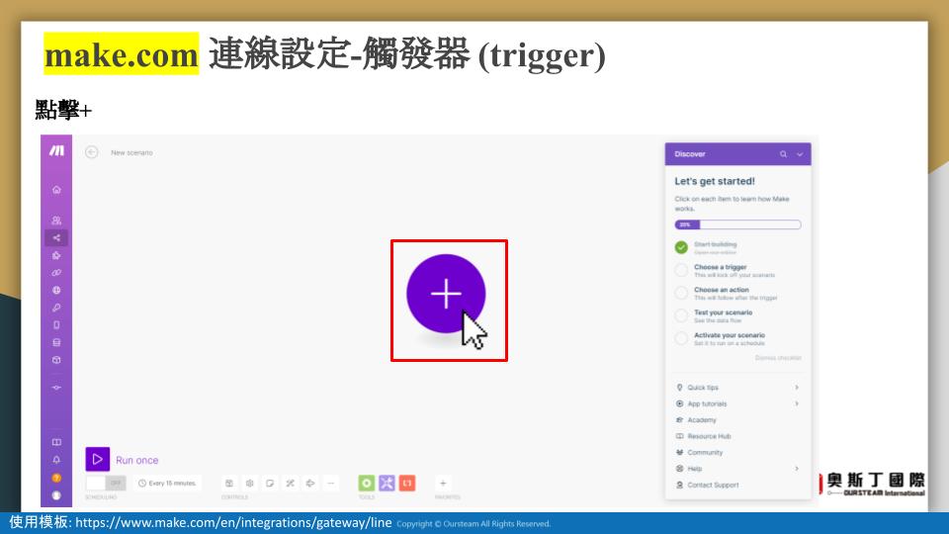Select the Choose a trigger checklist circle
The image size is (949, 534).
(681, 270)
